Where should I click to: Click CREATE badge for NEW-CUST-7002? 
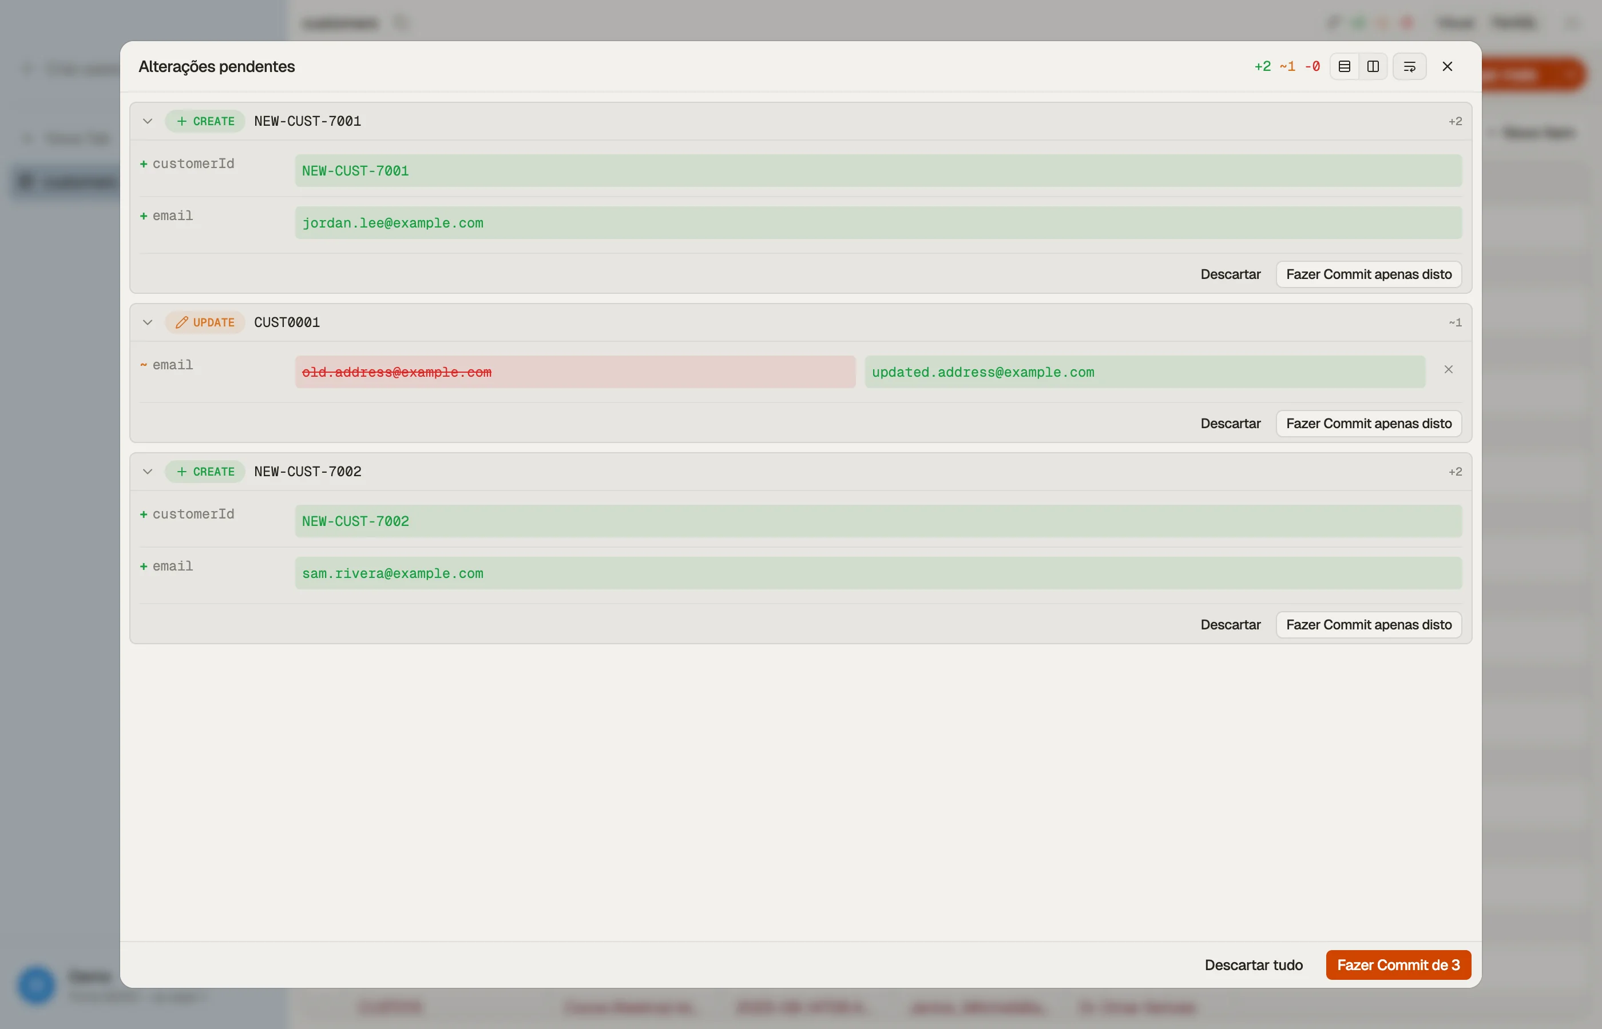point(205,471)
